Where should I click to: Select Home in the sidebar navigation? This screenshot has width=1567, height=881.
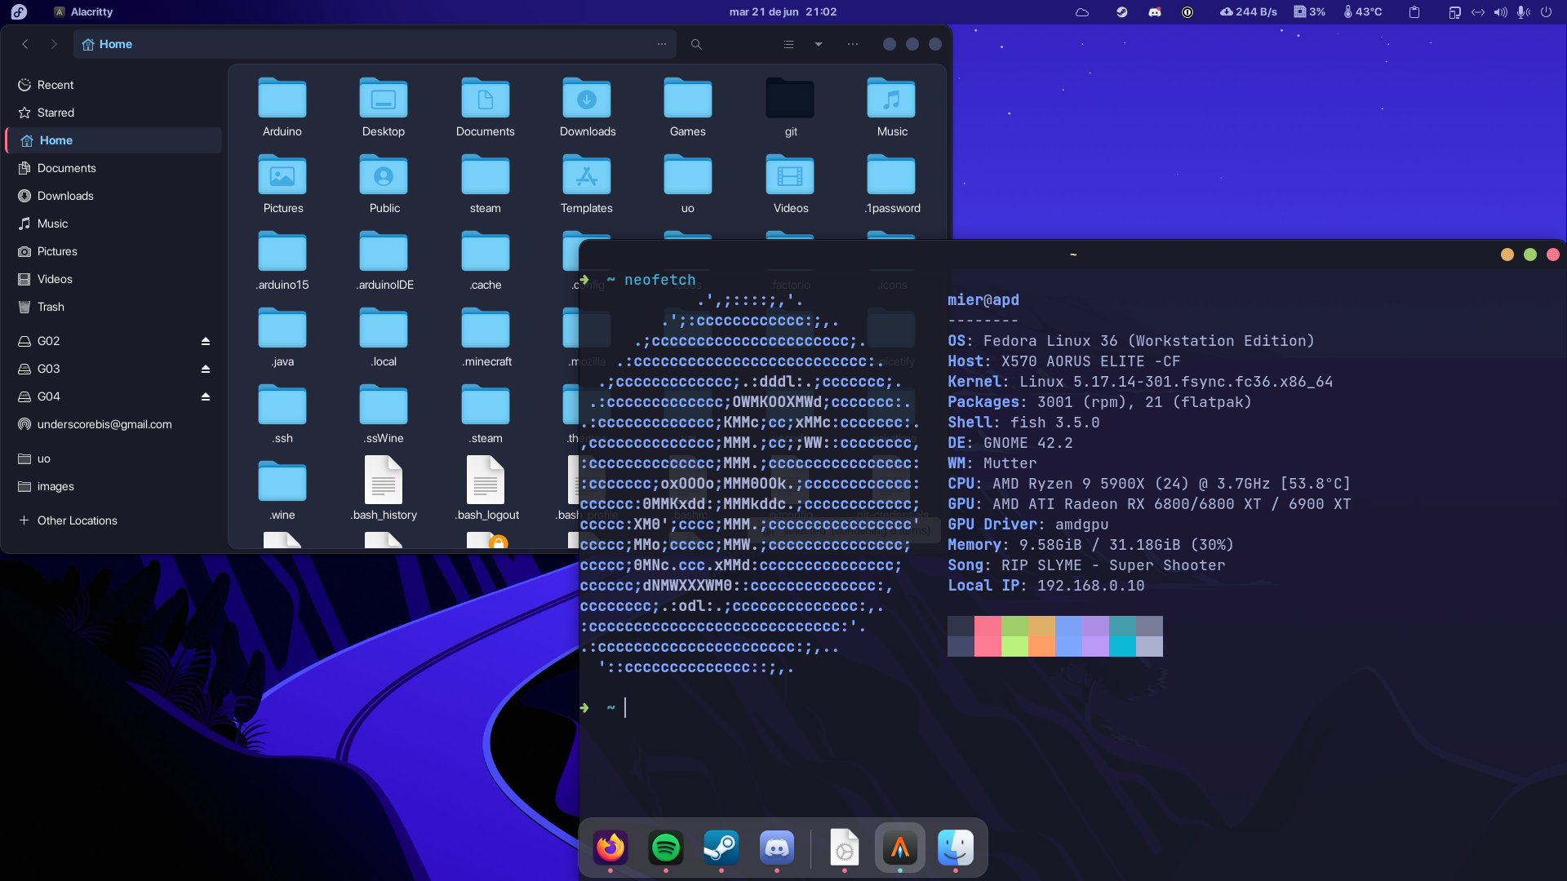56,139
